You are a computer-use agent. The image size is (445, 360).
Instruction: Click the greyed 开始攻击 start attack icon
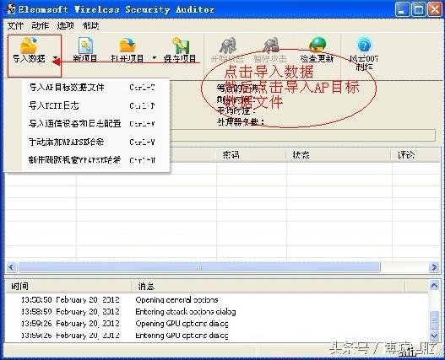coord(228,46)
